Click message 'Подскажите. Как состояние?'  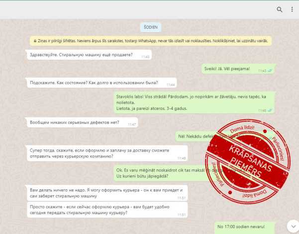pyautogui.click(x=95, y=83)
